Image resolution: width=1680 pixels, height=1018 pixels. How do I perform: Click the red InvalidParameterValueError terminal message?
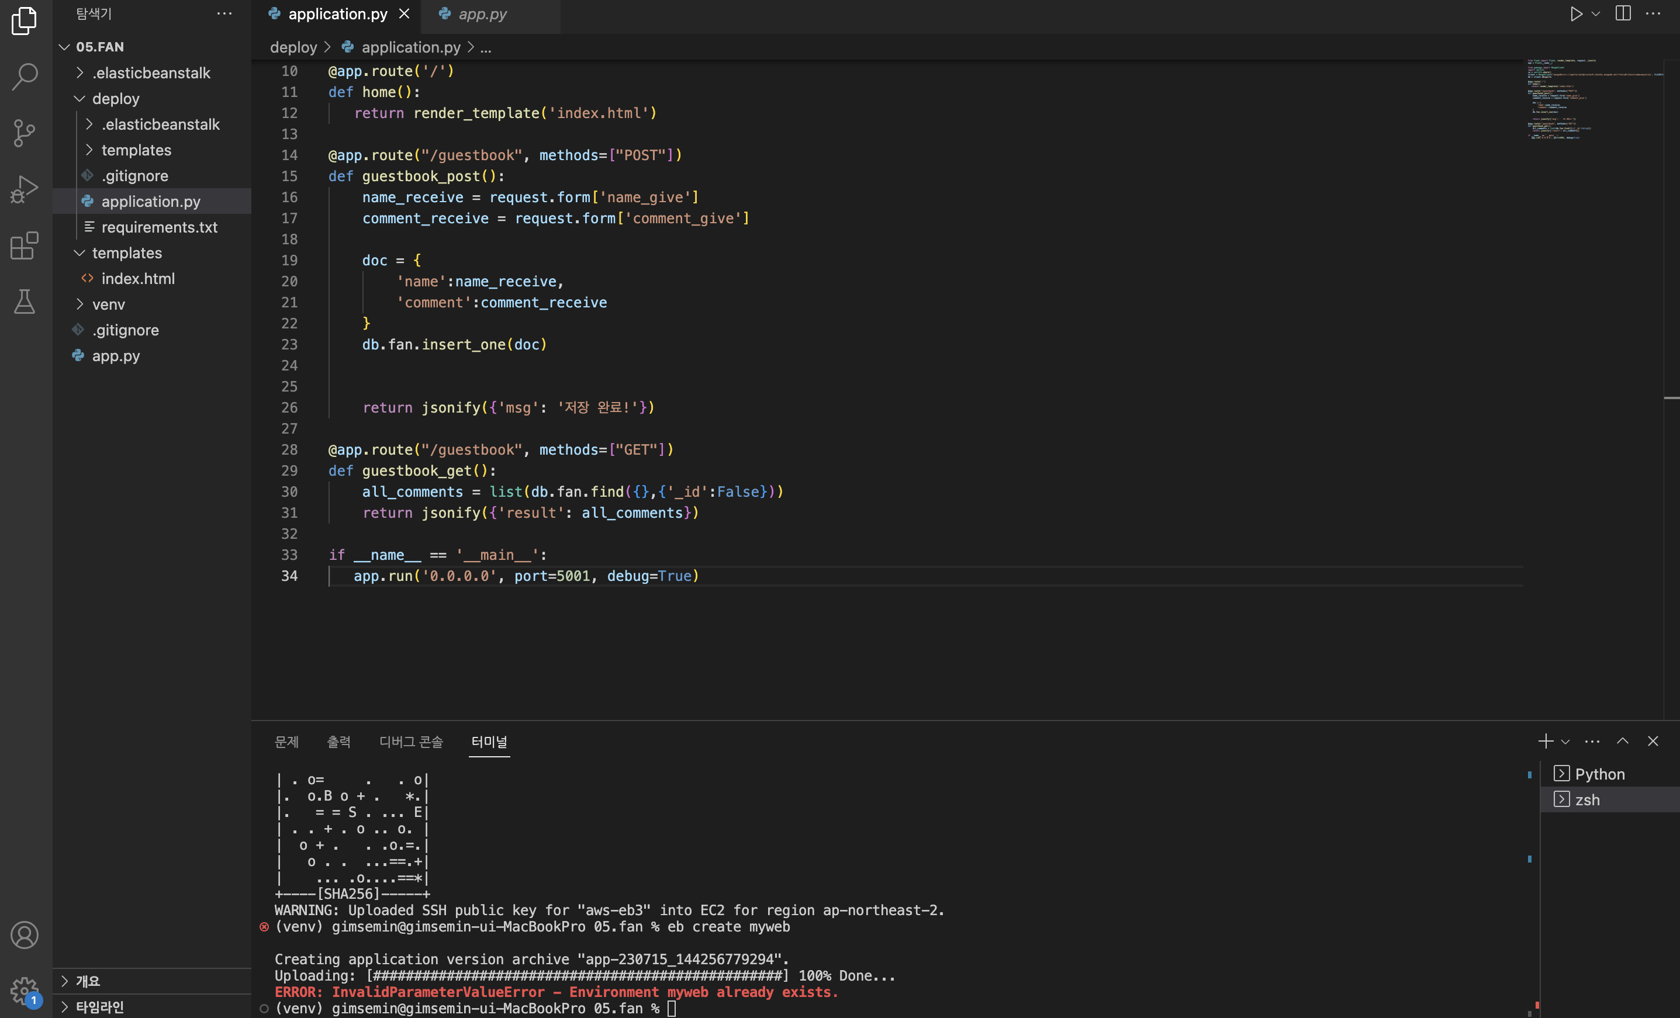[x=556, y=992]
